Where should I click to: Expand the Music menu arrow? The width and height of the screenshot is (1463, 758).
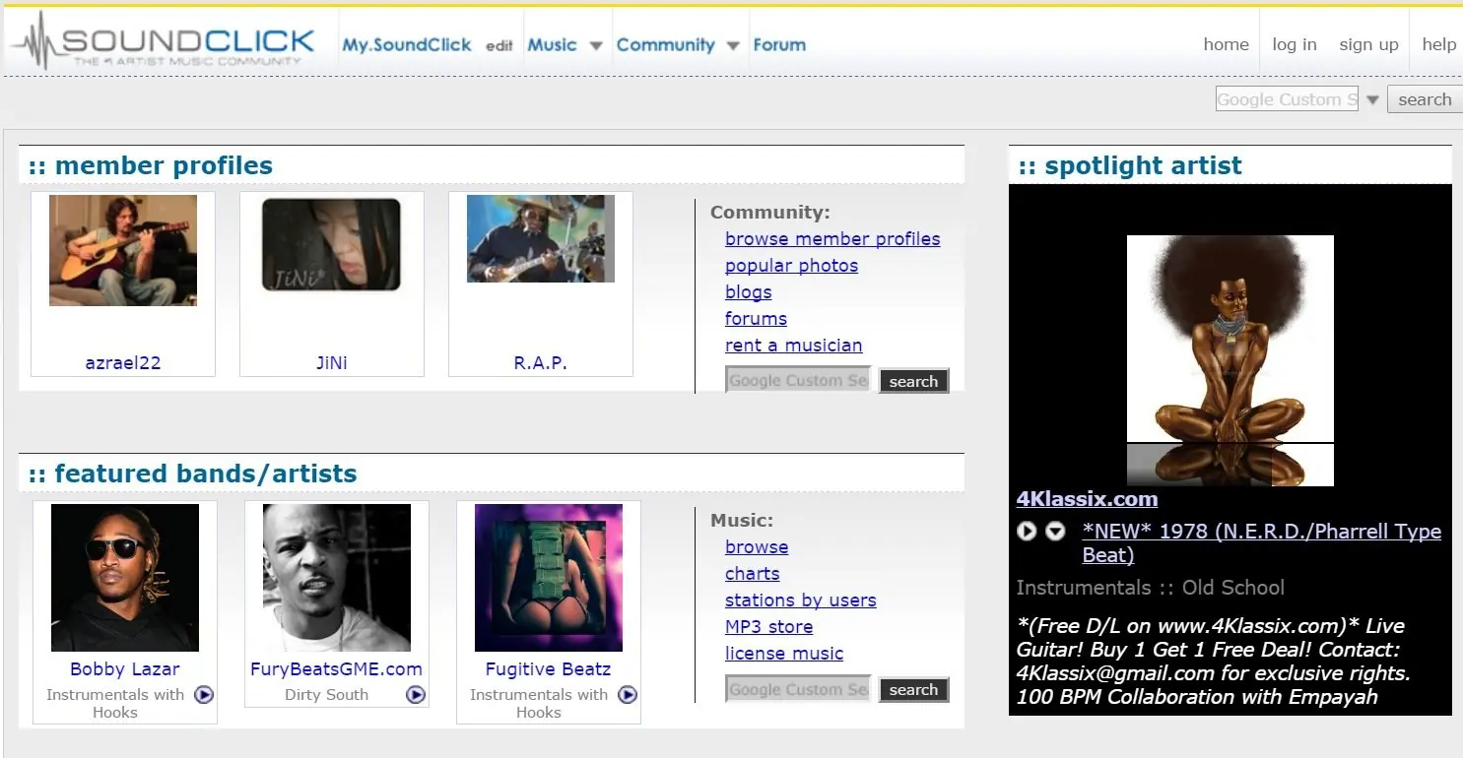596,45
